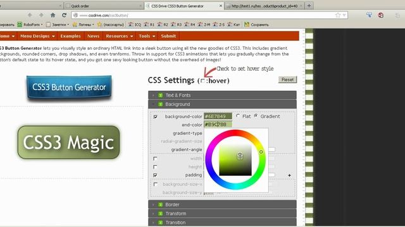Click the green icon beside Transform
This screenshot has height=227, width=405.
click(160, 214)
